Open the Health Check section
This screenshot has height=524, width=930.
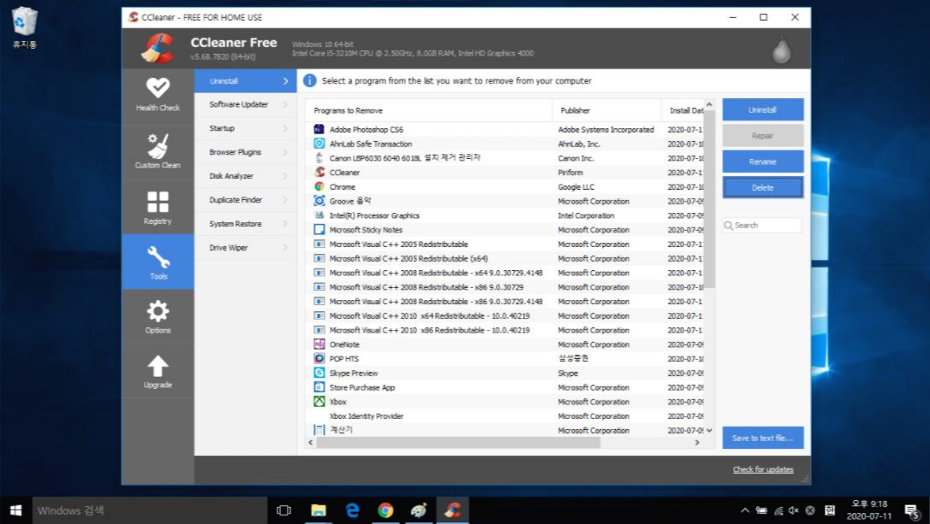[158, 95]
